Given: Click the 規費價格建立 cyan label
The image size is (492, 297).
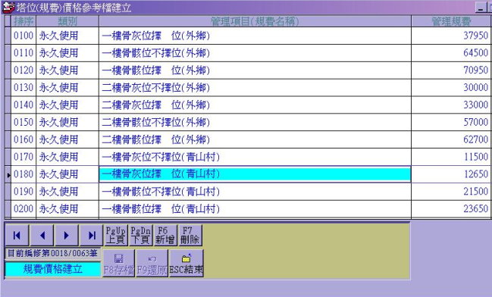Looking at the screenshot, I should 53,269.
